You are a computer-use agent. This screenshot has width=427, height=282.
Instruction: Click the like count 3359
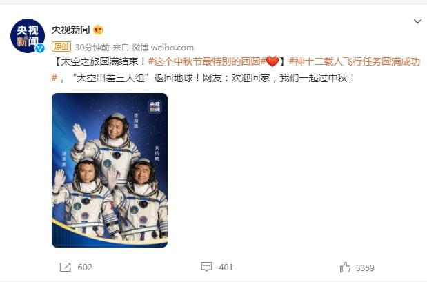click(x=365, y=268)
